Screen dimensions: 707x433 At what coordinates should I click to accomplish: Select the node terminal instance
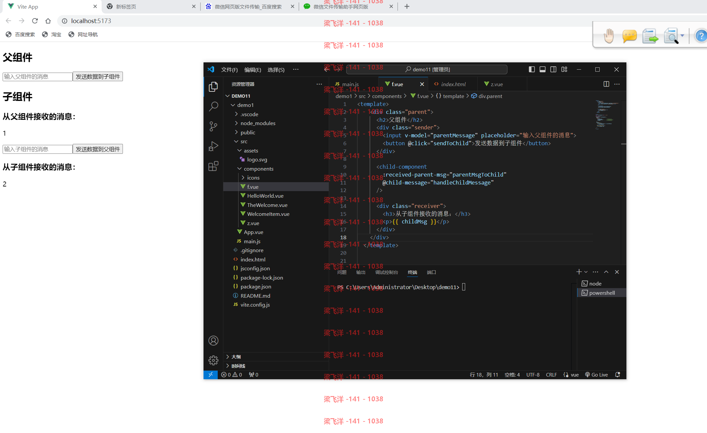(x=601, y=283)
